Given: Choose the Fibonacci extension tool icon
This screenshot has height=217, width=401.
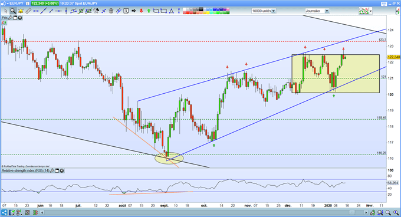Looking at the screenshot, I should 88,11.
